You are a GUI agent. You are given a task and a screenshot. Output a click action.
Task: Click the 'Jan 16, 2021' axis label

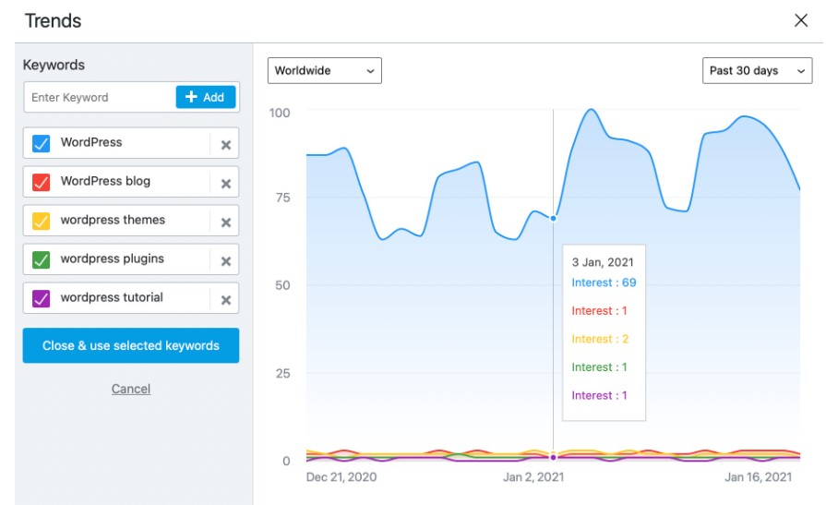(x=758, y=477)
